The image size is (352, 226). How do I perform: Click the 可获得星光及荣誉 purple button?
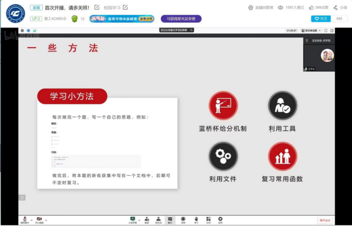tap(181, 19)
